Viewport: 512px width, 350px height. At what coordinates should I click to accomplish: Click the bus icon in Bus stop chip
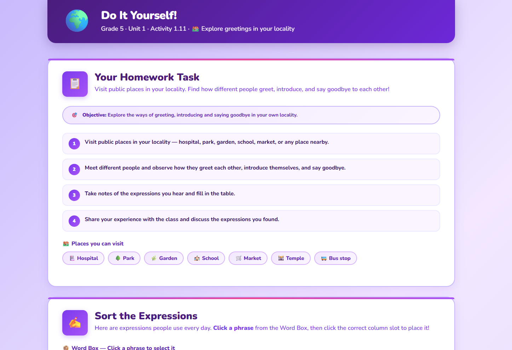324,258
